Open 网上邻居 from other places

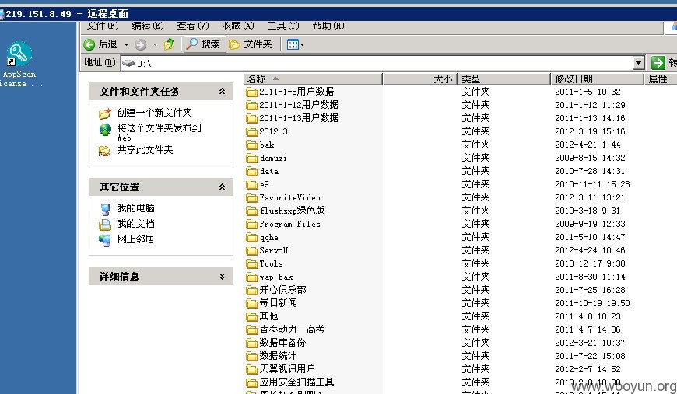(x=135, y=239)
